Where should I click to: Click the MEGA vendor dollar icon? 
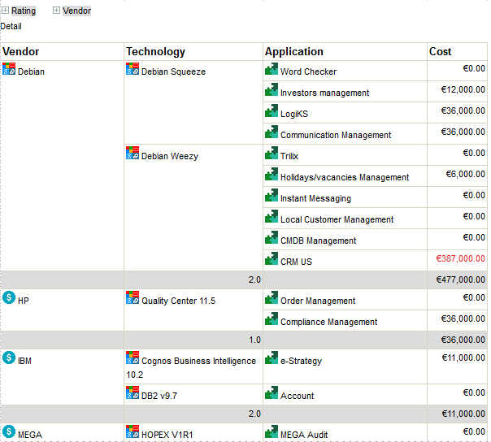[9, 431]
